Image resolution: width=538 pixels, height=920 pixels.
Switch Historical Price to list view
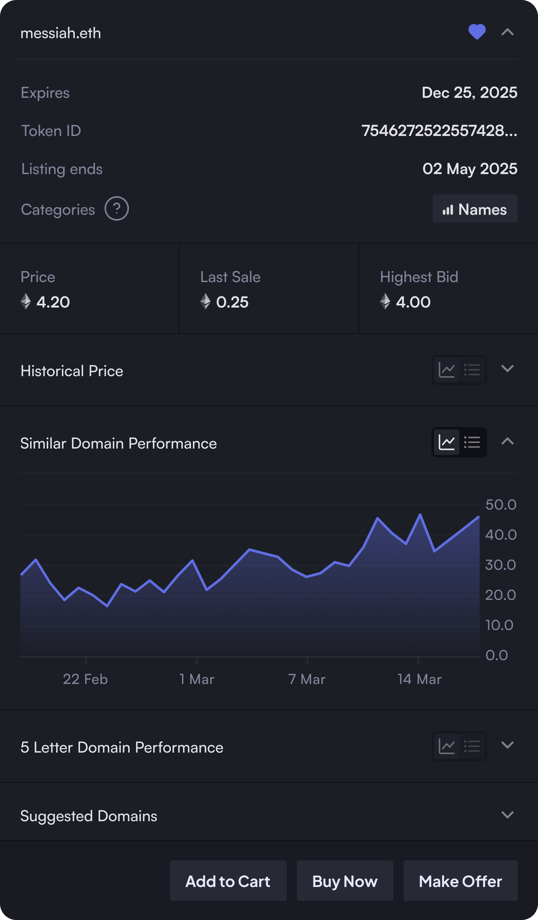point(472,370)
